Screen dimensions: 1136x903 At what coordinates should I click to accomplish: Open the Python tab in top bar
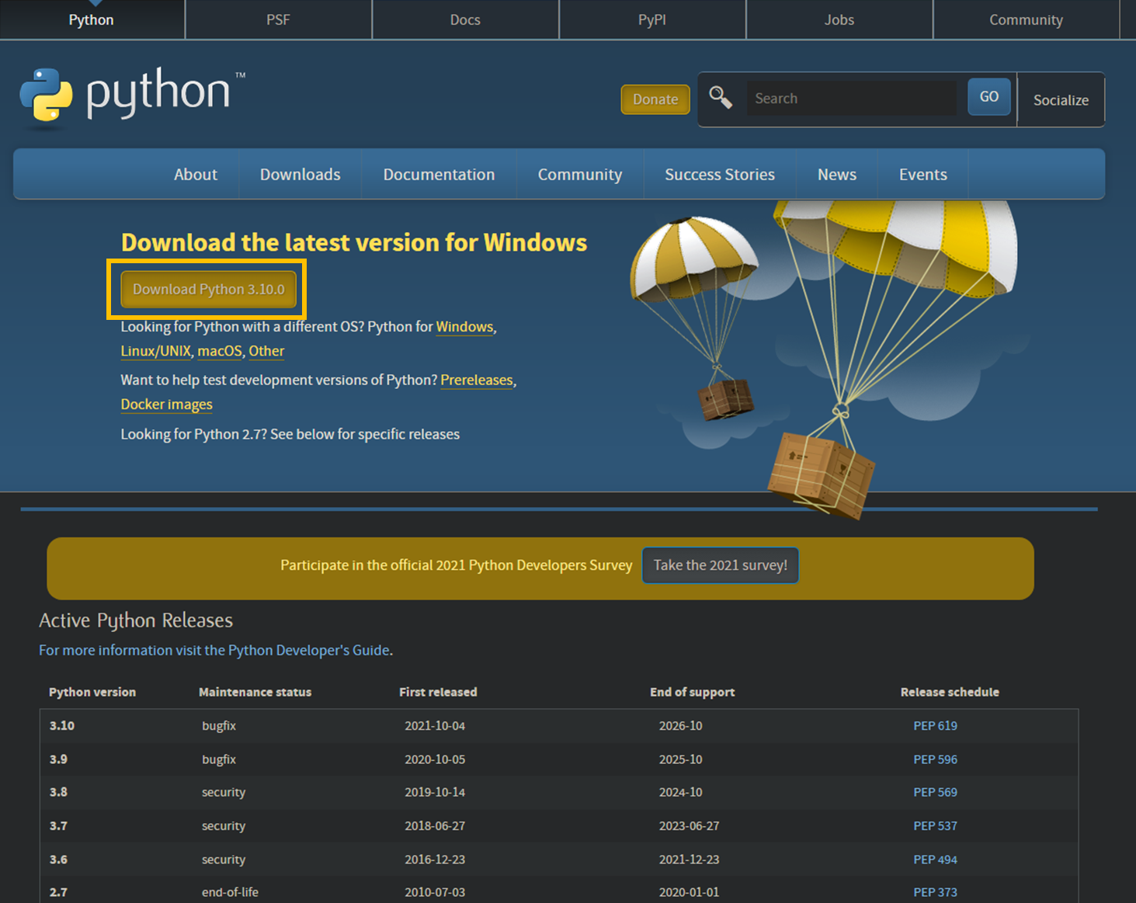(x=92, y=19)
